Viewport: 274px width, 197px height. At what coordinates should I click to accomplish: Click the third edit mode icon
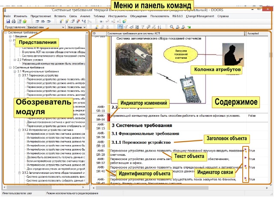tap(49, 21)
